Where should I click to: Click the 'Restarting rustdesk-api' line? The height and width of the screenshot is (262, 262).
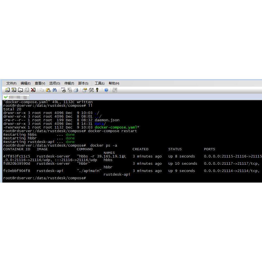coord(39,142)
